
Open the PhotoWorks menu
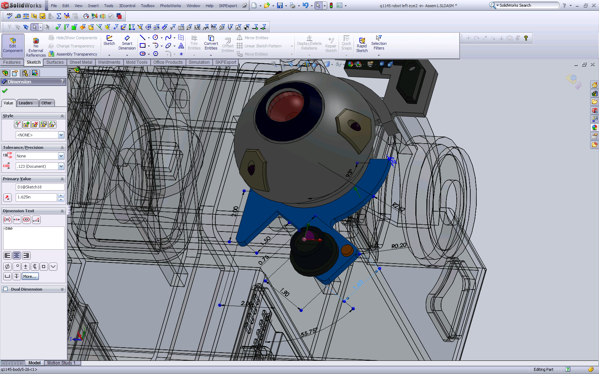170,6
